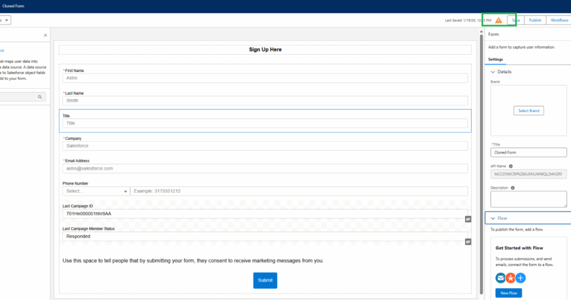Click the Title form field input
This screenshot has width=571, height=300.
pyautogui.click(x=265, y=123)
